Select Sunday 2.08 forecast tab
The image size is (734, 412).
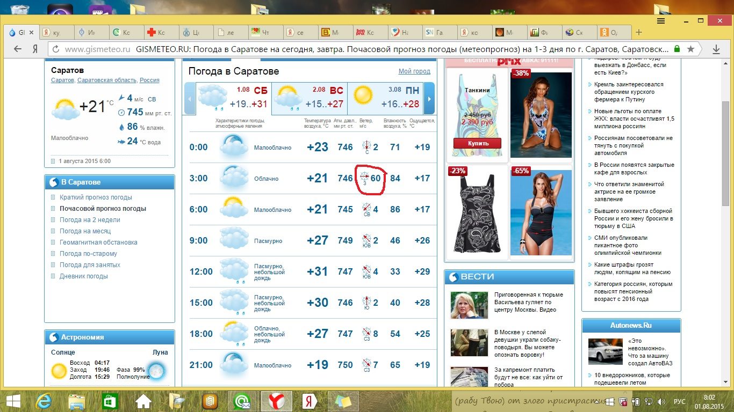(310, 98)
